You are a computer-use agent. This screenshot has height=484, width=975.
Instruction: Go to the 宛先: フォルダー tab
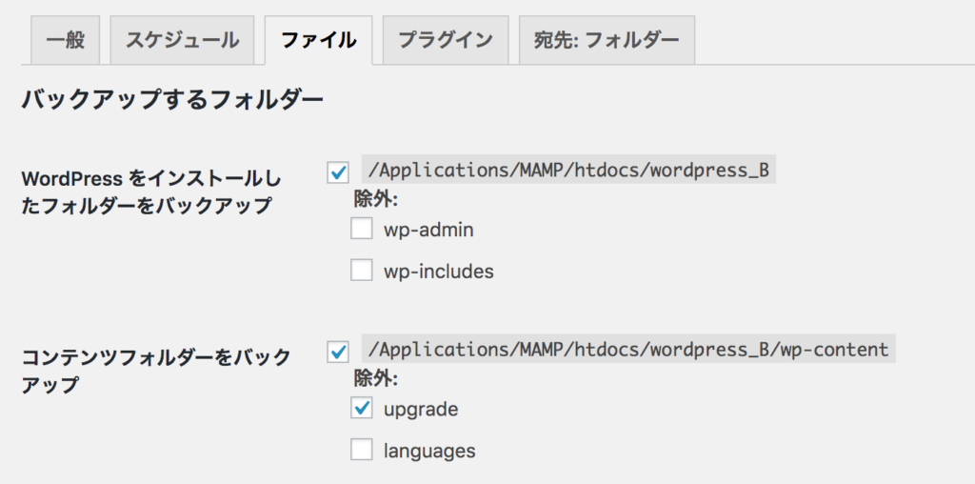607,40
